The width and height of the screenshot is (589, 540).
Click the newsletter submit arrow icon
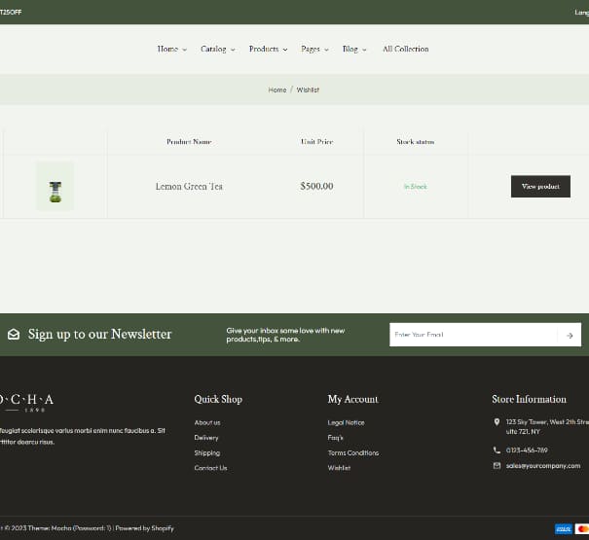click(570, 335)
